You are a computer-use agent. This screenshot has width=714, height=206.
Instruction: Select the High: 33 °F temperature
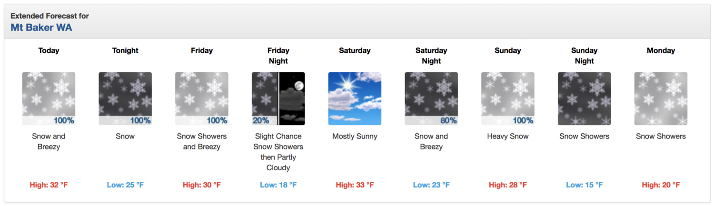tap(355, 185)
